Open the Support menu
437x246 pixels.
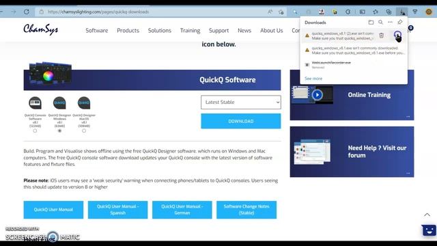[x=218, y=30]
